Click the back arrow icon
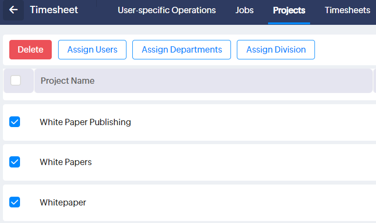 click(x=13, y=10)
